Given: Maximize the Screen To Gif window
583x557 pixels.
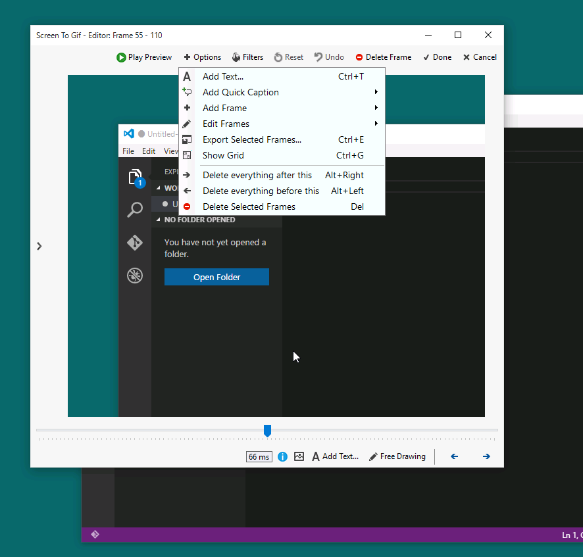Looking at the screenshot, I should coord(458,35).
